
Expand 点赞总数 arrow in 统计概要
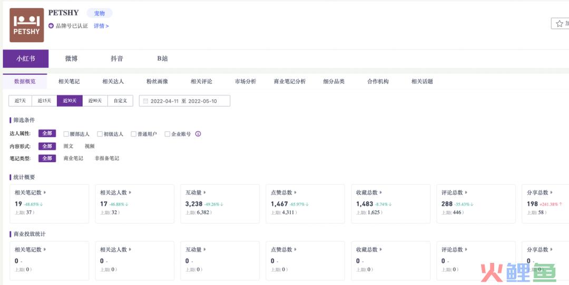(x=296, y=193)
